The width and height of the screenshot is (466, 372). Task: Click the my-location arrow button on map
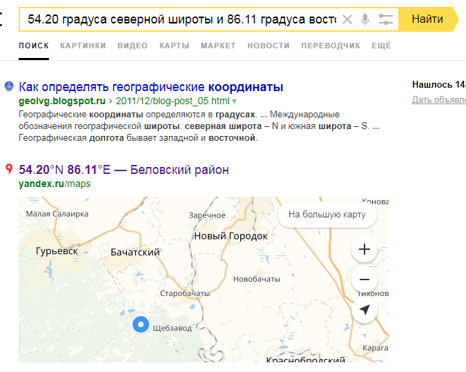click(x=365, y=310)
